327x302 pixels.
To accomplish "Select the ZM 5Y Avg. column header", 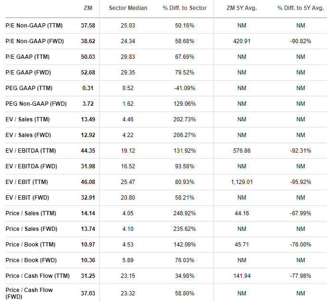I will coord(242,8).
